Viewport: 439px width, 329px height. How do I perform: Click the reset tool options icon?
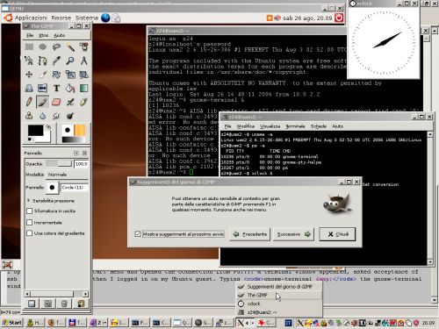click(x=81, y=304)
